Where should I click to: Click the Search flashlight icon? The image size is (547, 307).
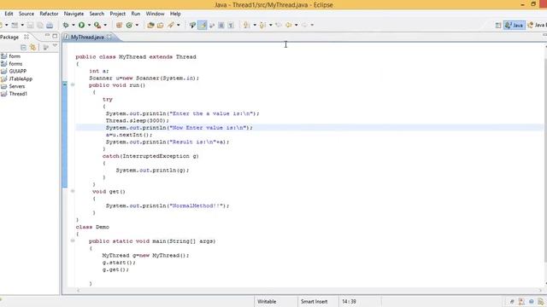pos(171,25)
